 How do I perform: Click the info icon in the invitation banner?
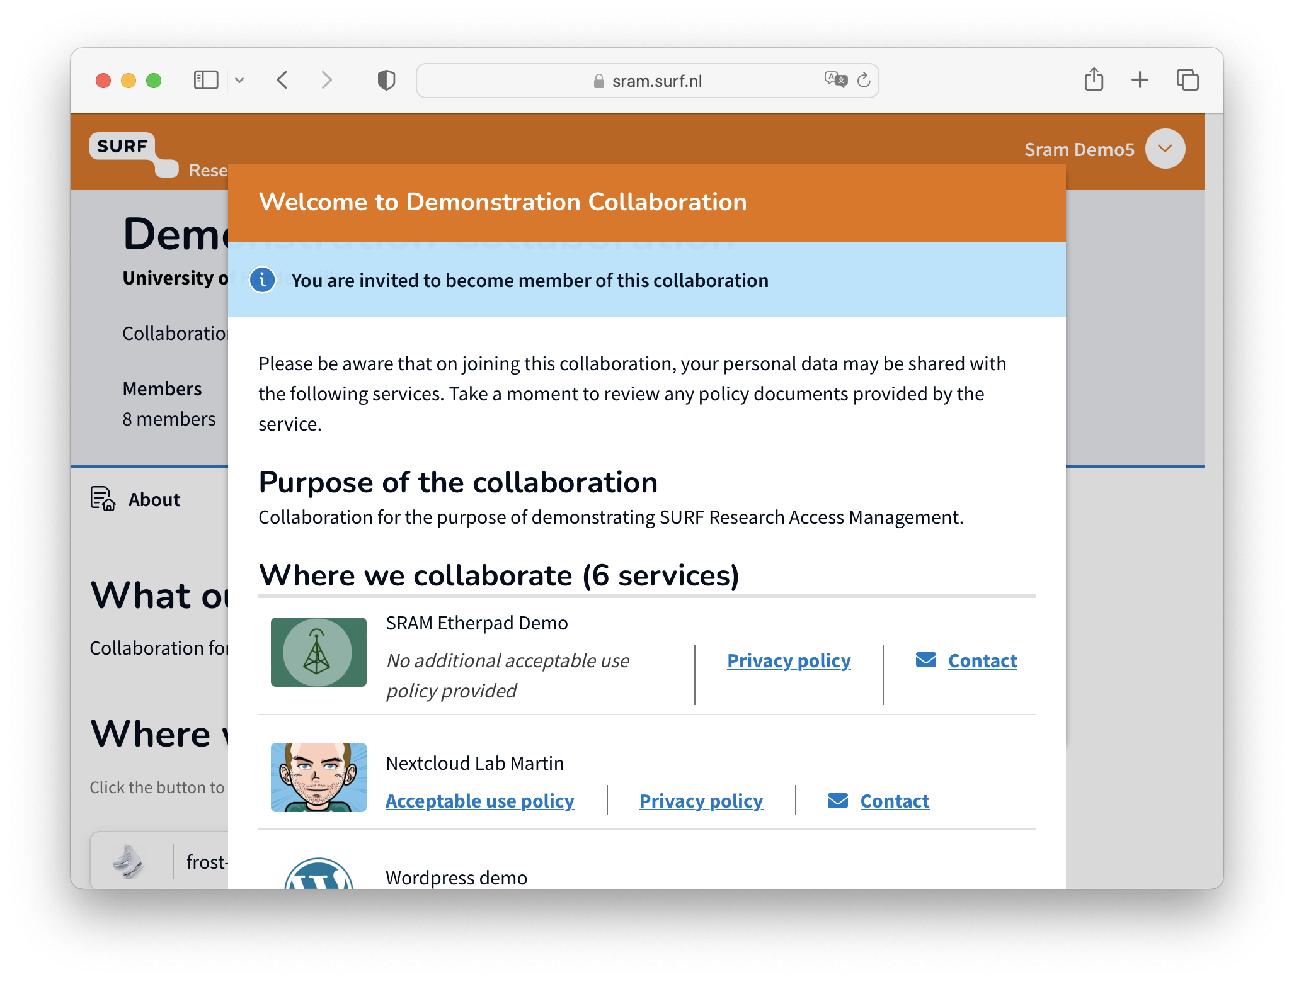pyautogui.click(x=263, y=280)
